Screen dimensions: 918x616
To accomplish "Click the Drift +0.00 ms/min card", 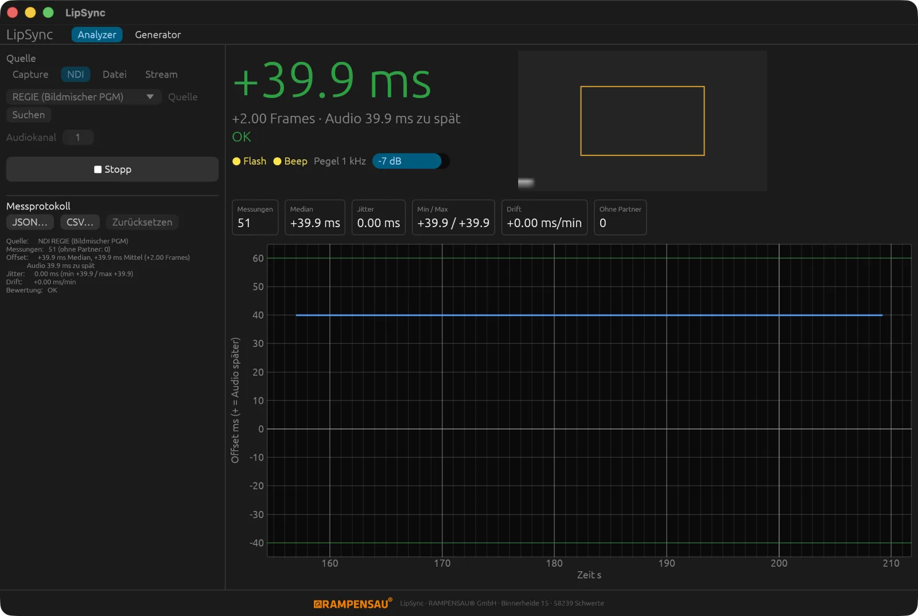I will coord(544,217).
